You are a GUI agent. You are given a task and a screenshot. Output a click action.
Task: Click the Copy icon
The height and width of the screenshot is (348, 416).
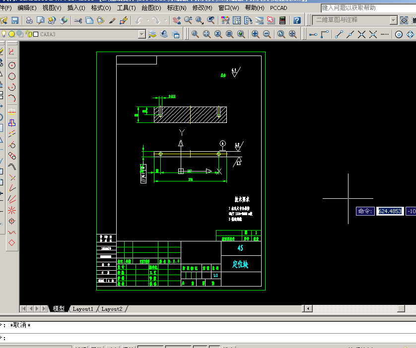coord(89,20)
